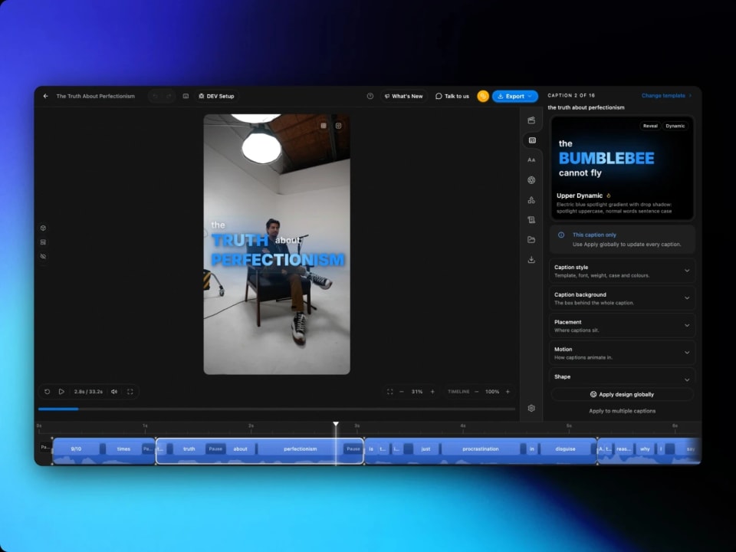Select the "about" word block in the timeline

click(240, 449)
